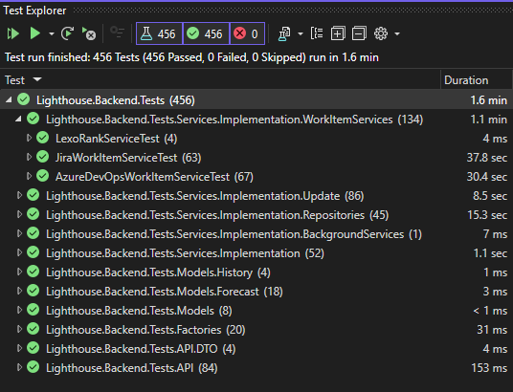Expand the Tests.API (84) node
The width and height of the screenshot is (513, 392).
click(x=19, y=367)
